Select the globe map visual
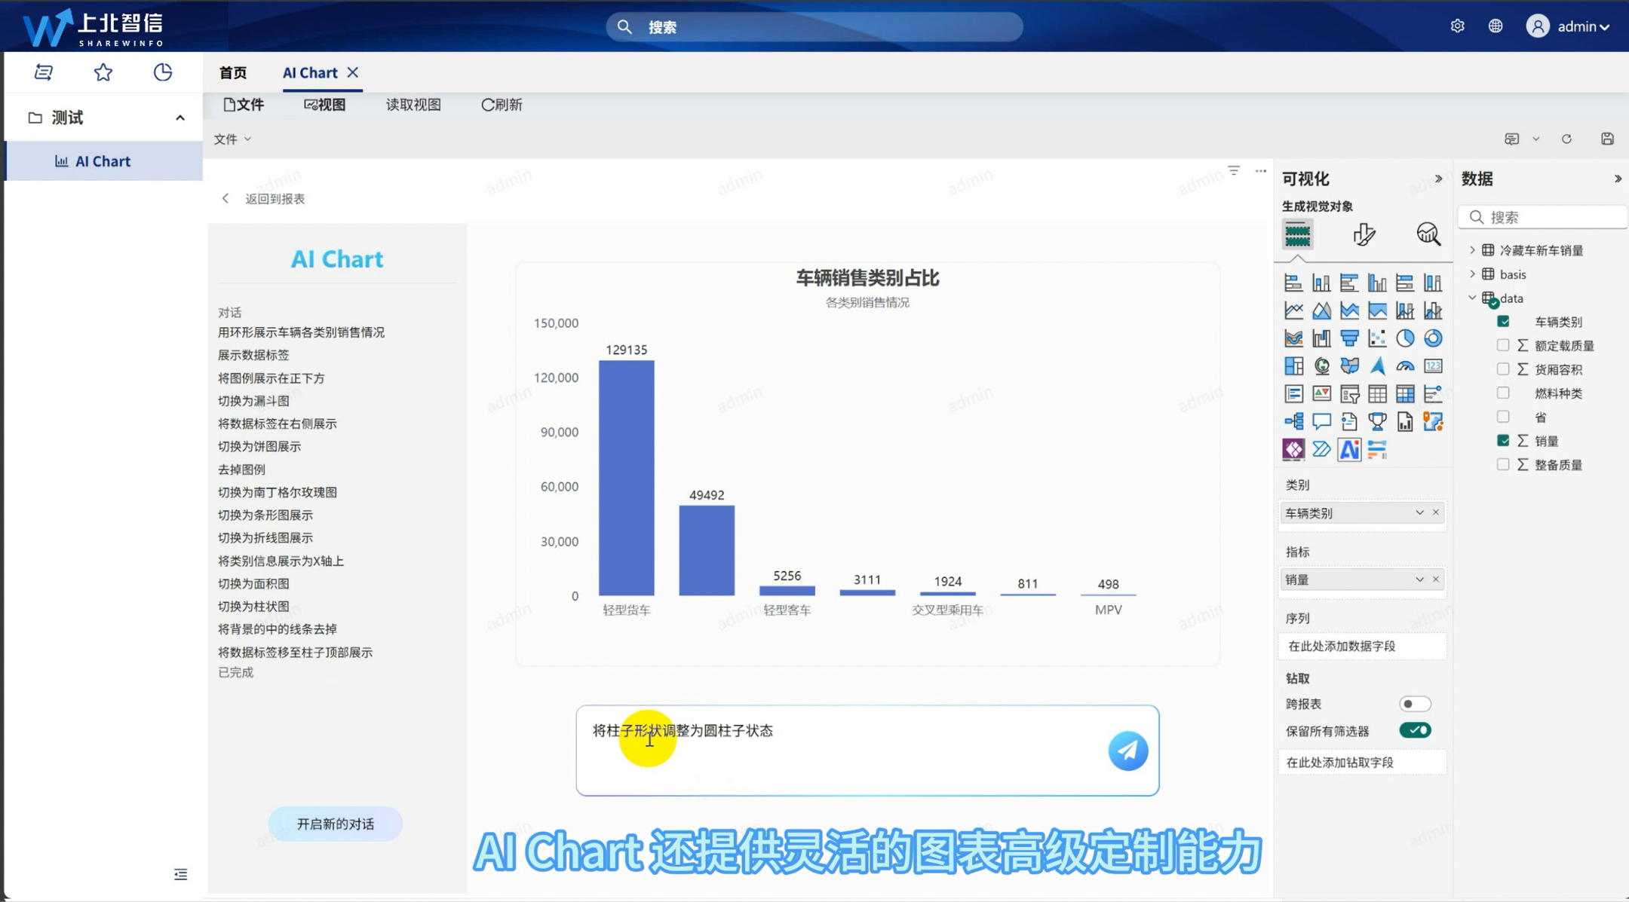The height and width of the screenshot is (902, 1629). tap(1321, 366)
